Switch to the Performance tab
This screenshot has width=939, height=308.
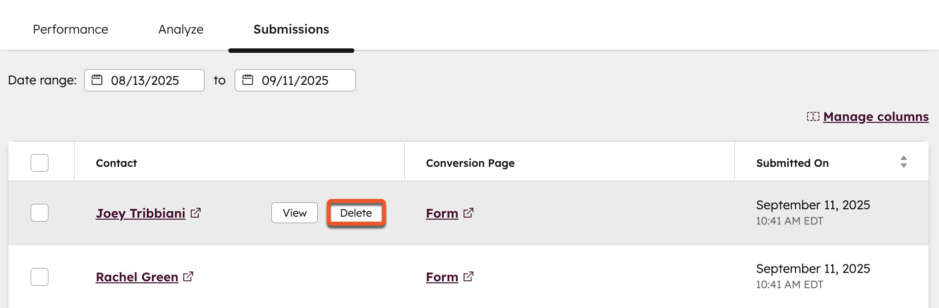[70, 29]
